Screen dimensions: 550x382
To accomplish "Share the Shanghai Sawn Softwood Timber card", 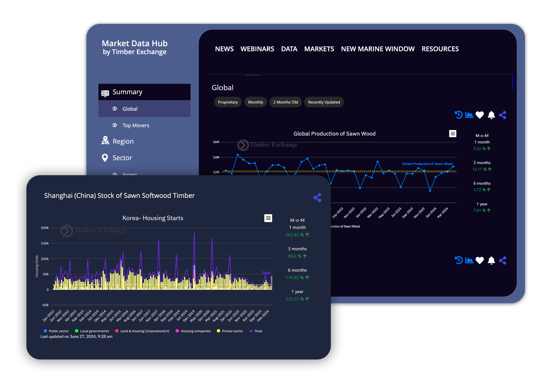I will coord(317,198).
